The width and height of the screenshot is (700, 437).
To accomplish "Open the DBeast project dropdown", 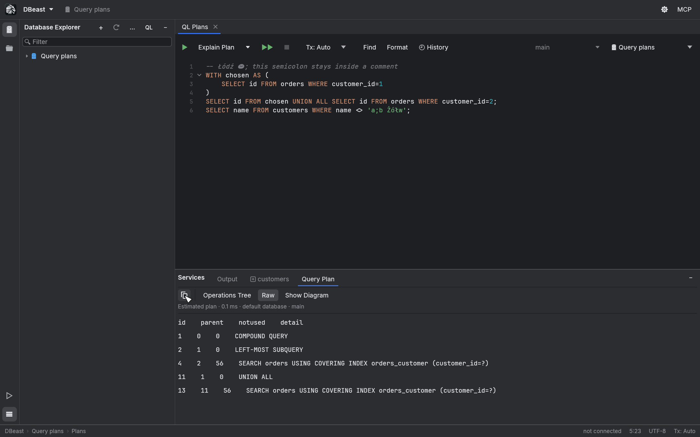I will click(38, 9).
